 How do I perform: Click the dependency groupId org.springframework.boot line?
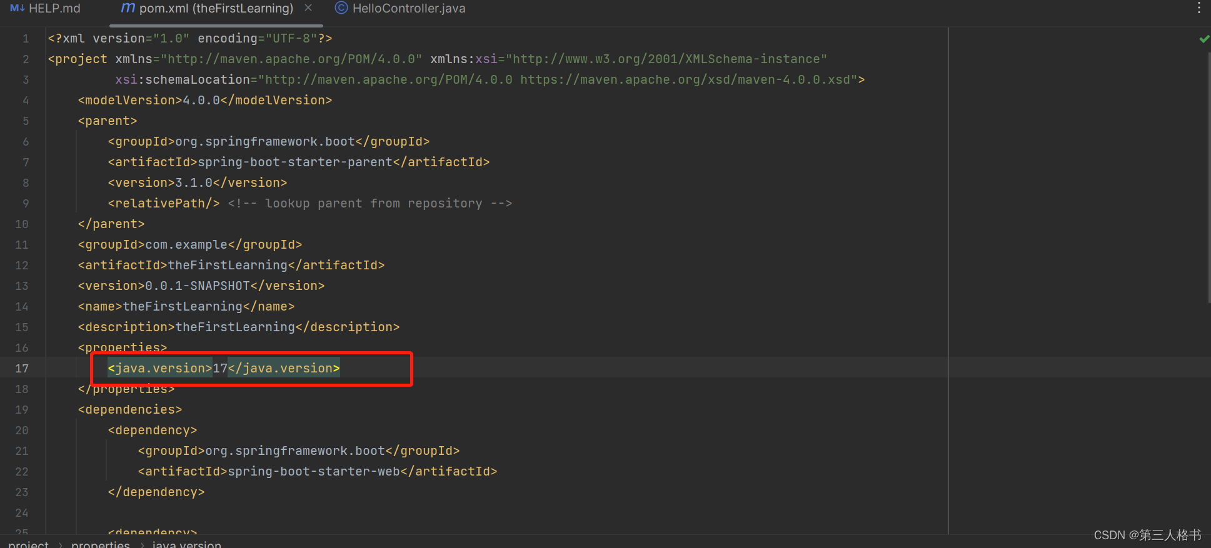(x=299, y=451)
